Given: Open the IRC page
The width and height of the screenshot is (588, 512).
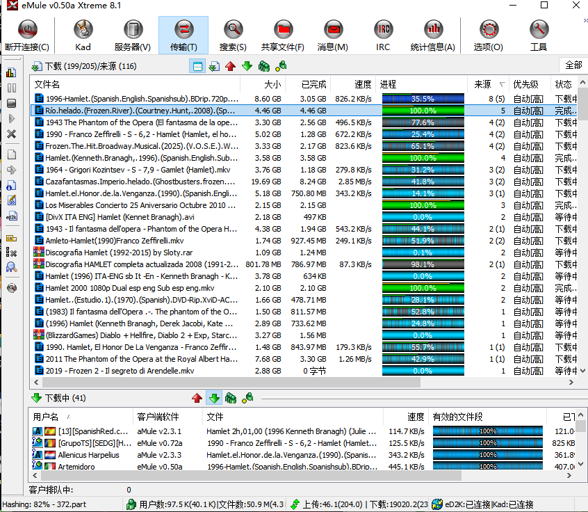Looking at the screenshot, I should 383,35.
